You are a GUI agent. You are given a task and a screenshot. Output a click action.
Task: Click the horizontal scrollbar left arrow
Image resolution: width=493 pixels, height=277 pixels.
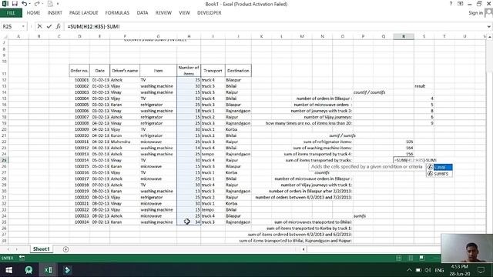304,249
